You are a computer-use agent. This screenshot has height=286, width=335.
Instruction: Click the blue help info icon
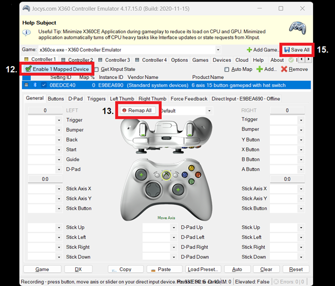point(27,33)
